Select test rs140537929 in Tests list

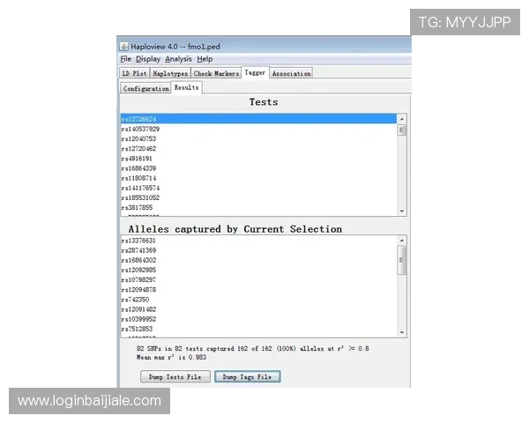point(141,129)
